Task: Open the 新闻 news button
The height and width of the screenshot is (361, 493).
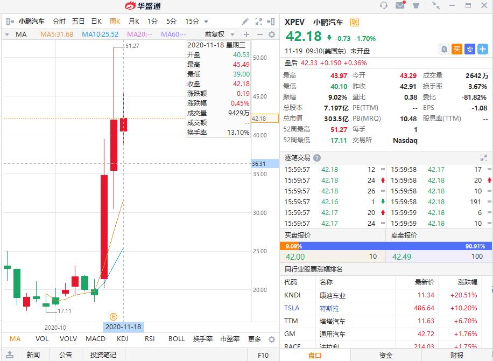Action: tap(33, 355)
